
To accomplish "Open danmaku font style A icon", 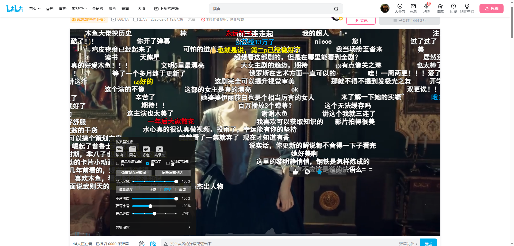I will [x=166, y=244].
